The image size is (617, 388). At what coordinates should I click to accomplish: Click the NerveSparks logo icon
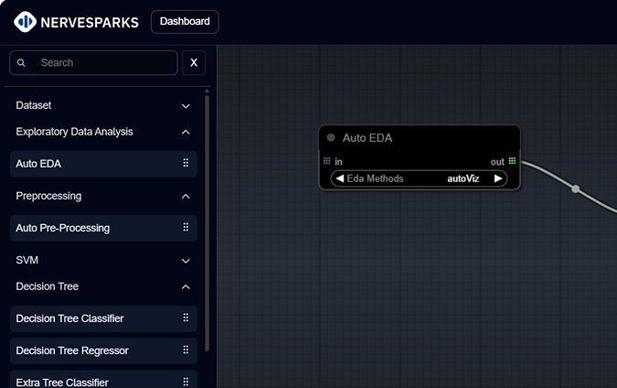coord(25,21)
